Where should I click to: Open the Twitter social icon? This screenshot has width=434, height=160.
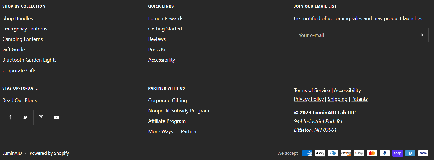[x=26, y=117]
